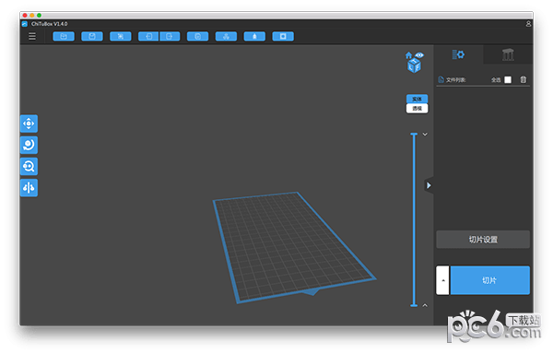The height and width of the screenshot is (354, 553).
Task: Expand the white arrow beside 切片 button
Action: pyautogui.click(x=442, y=280)
